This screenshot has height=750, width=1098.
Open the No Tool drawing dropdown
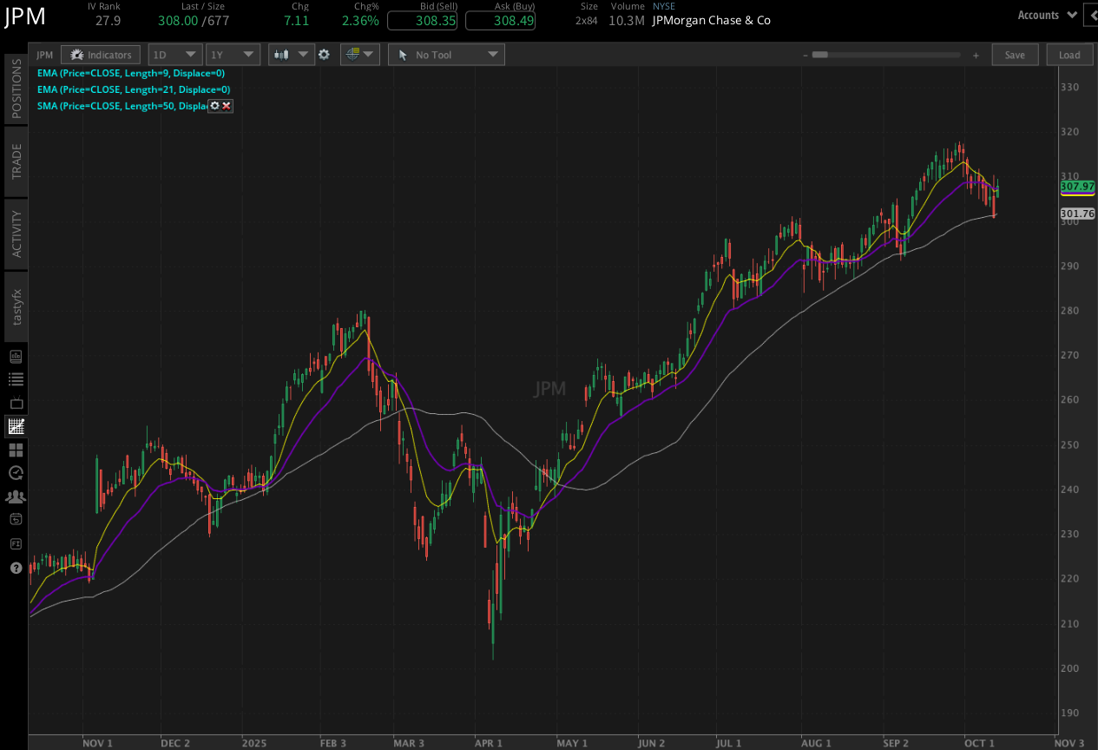pos(446,55)
